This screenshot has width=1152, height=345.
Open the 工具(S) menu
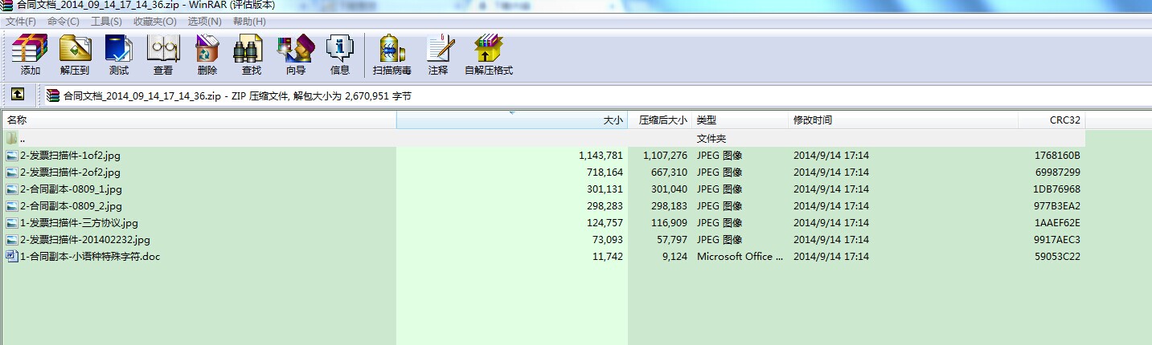click(106, 22)
